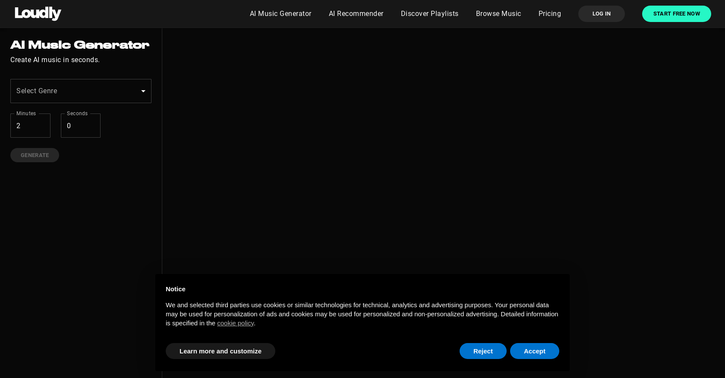Click Learn more and customize
Image resolution: width=725 pixels, height=378 pixels.
[x=220, y=351]
